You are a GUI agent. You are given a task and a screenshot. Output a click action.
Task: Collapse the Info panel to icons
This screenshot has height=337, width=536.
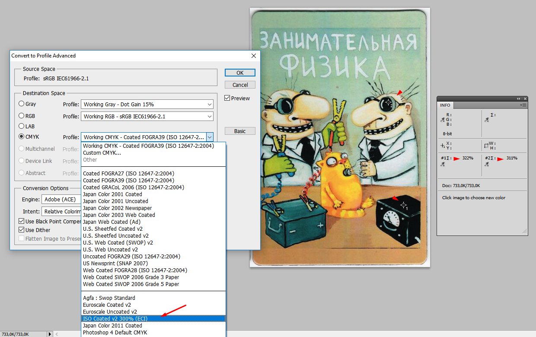pos(519,99)
